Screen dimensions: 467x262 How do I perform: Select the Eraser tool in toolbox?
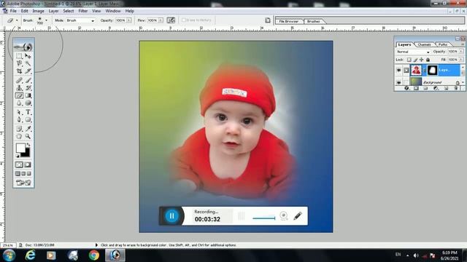pyautogui.click(x=20, y=95)
